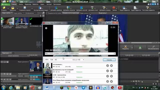Viewport: 160px width, 90px height.
Task: Add new bin tab with plus button
Action: pyautogui.click(x=36, y=13)
